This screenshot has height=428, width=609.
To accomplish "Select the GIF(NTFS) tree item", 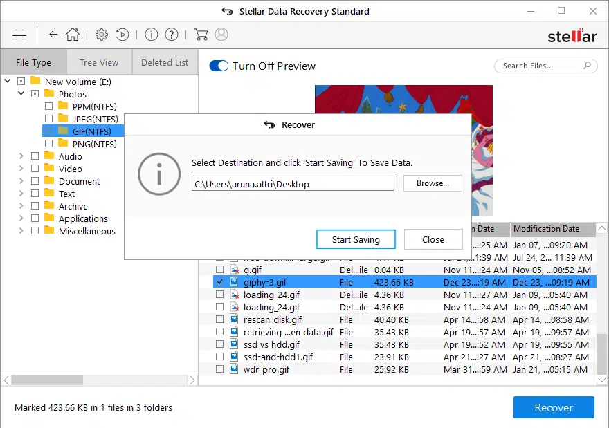I will point(91,131).
